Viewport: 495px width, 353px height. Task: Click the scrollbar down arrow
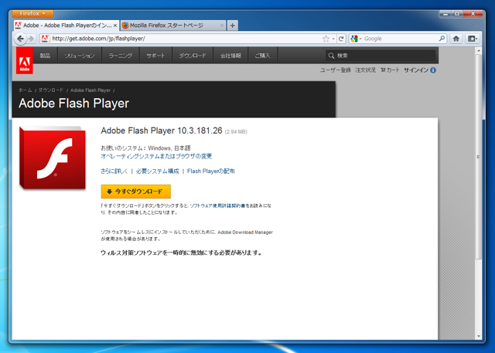point(479,336)
